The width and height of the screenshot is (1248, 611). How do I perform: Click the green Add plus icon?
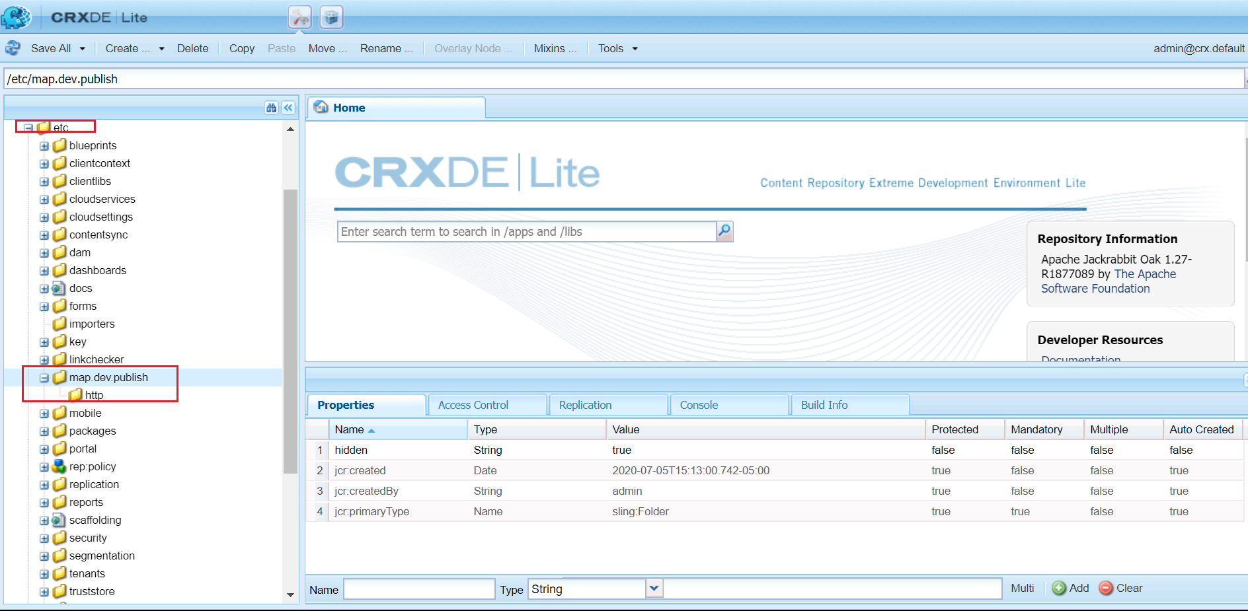1059,588
